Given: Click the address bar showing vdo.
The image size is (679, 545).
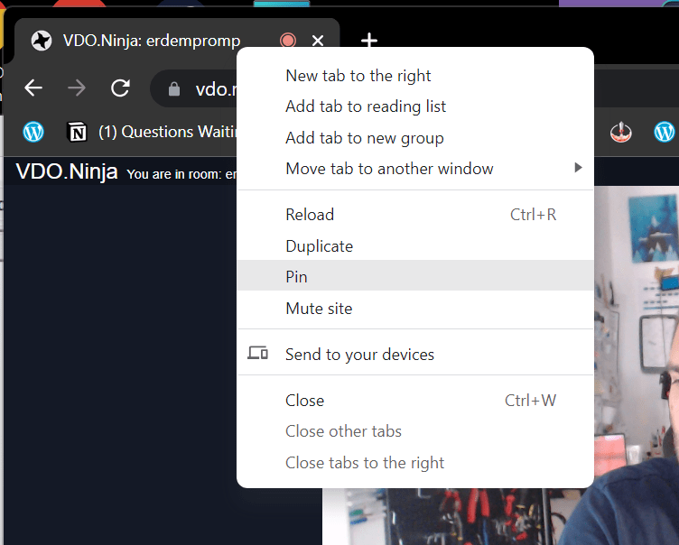Looking at the screenshot, I should click(194, 89).
